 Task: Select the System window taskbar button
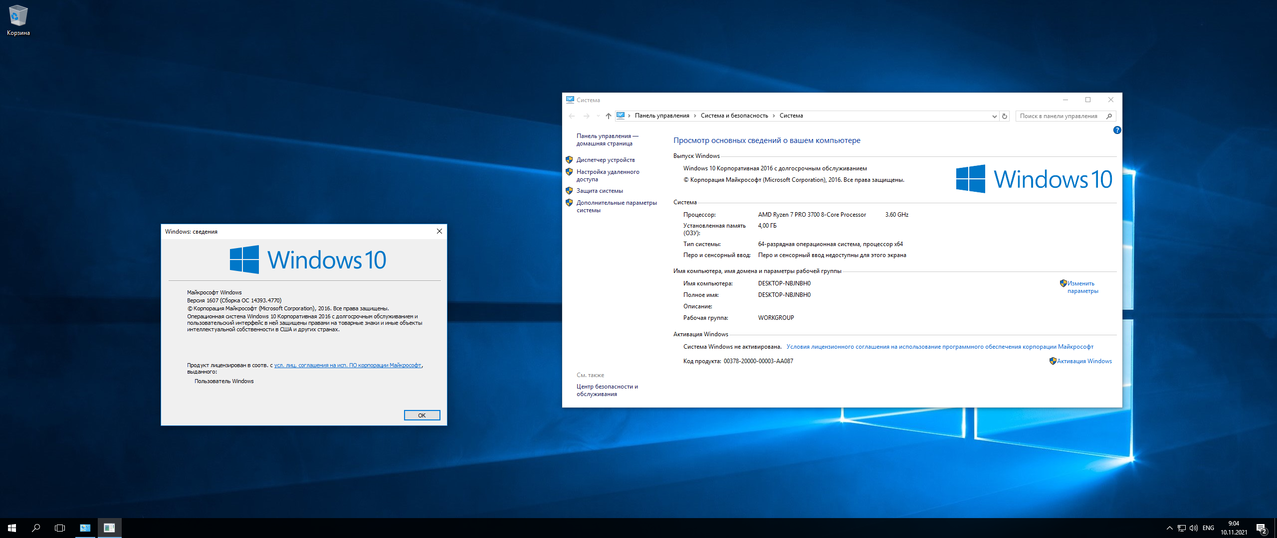coord(85,528)
